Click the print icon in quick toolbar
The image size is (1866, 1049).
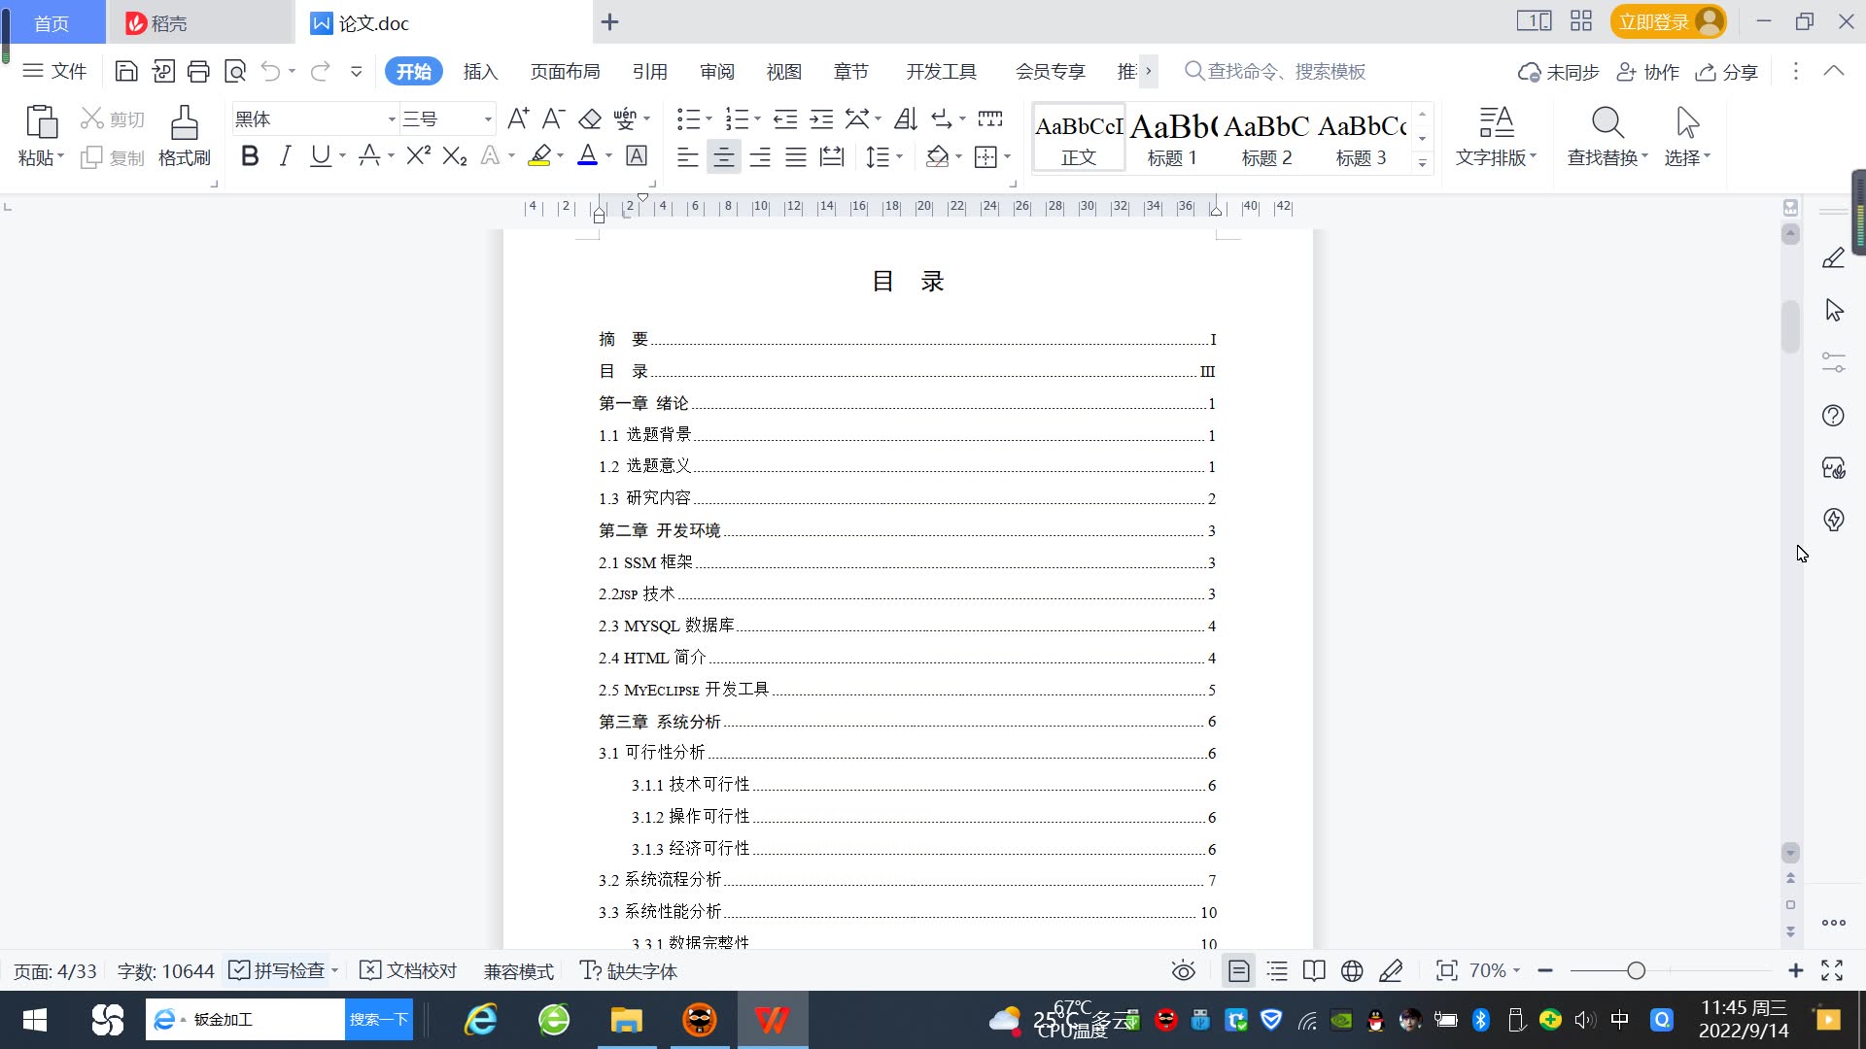coord(199,71)
